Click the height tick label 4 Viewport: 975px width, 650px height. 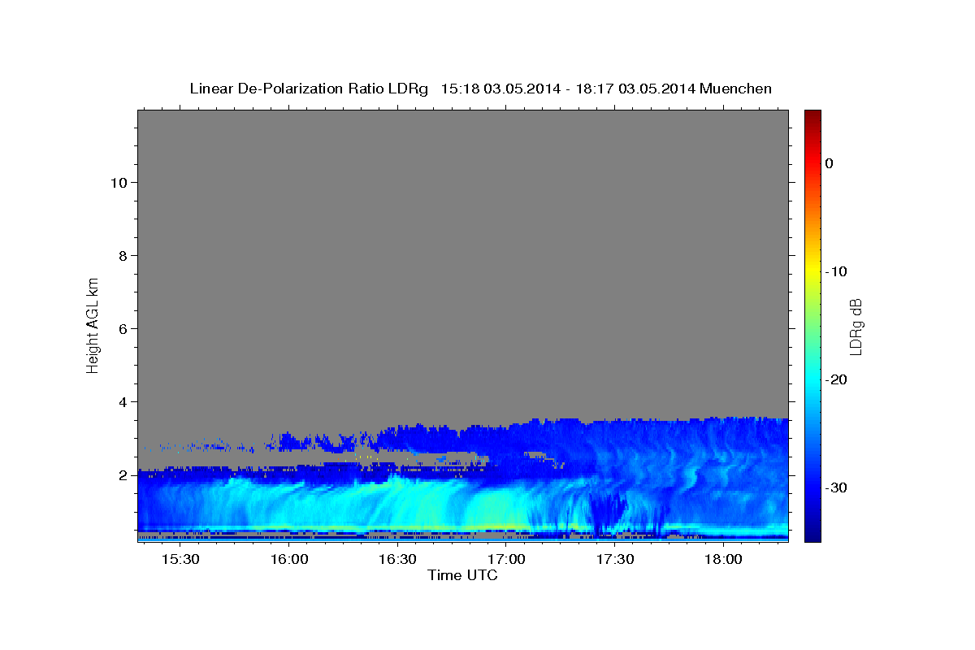click(123, 401)
